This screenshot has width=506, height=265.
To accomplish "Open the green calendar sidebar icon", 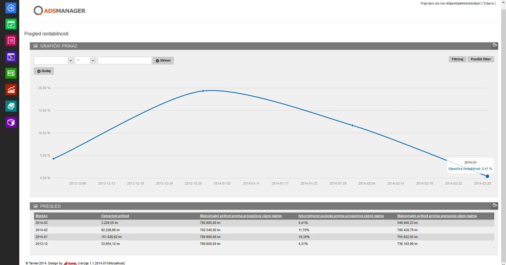I will (11, 24).
